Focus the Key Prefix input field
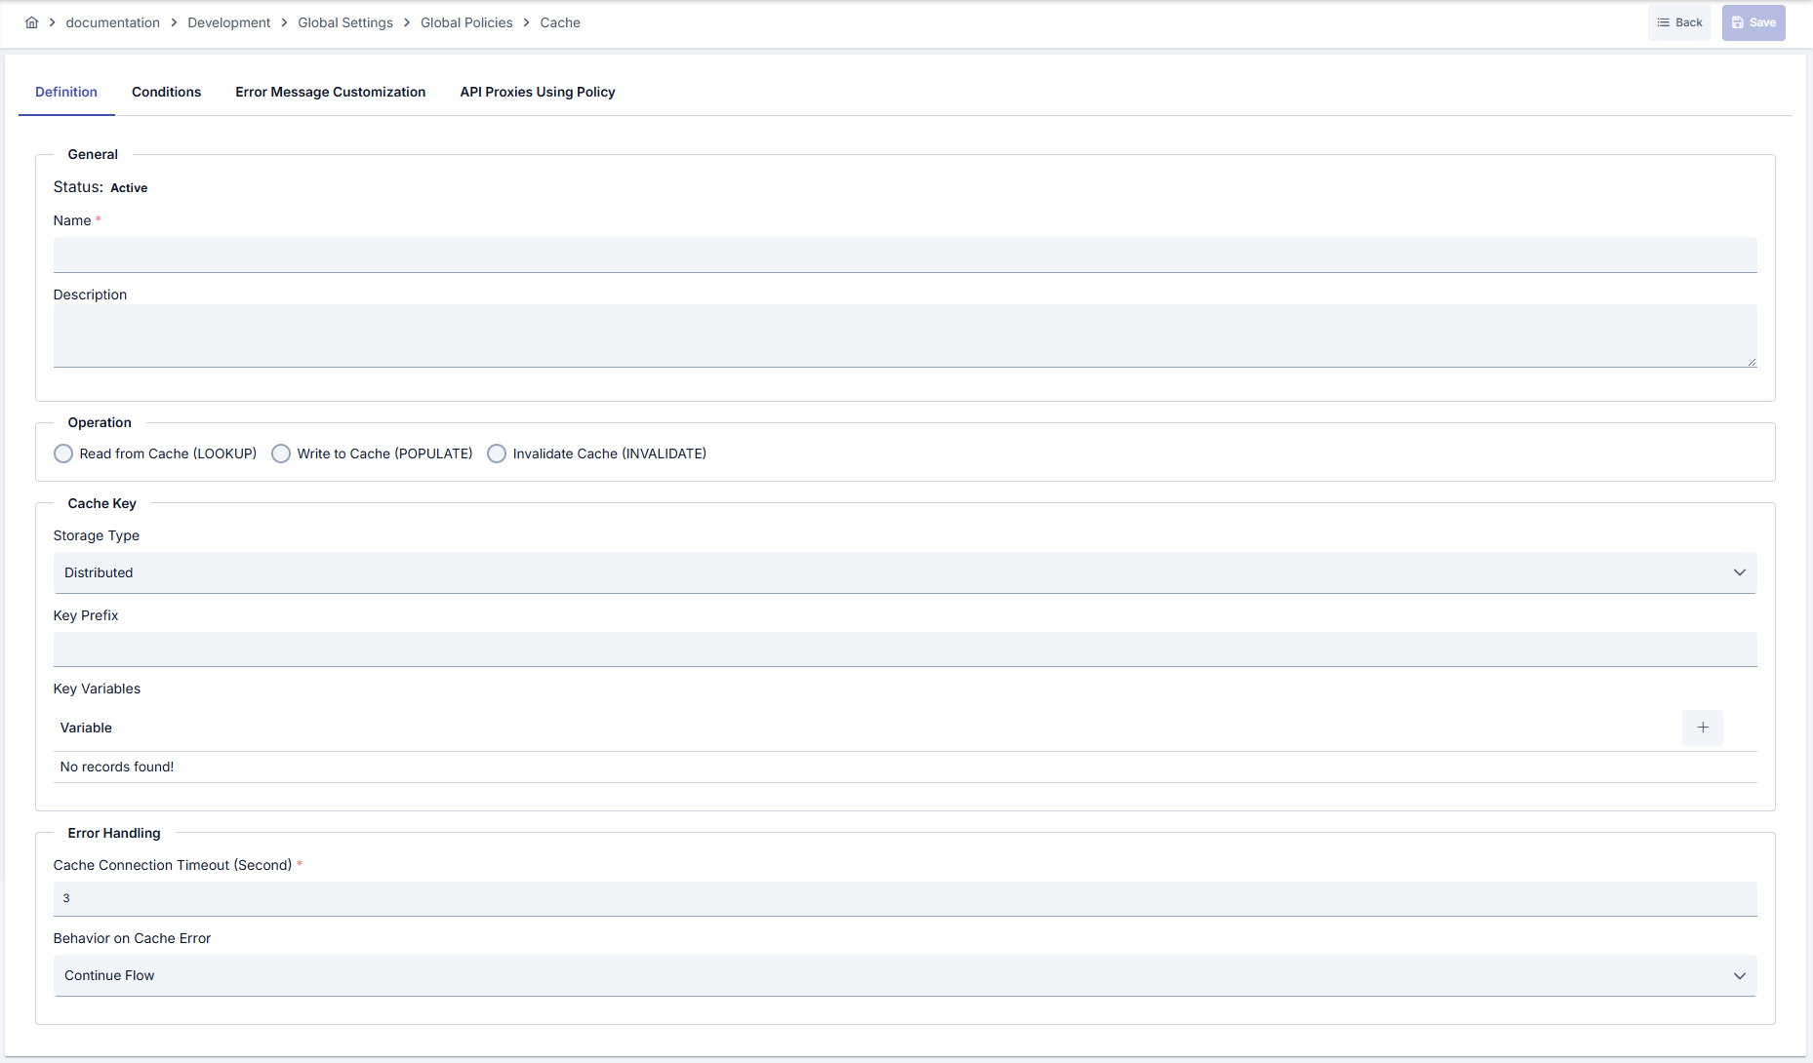The image size is (1813, 1063). point(905,650)
